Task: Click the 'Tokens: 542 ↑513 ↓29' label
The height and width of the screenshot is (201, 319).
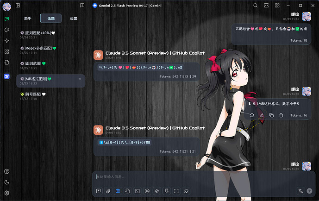Action: point(178,76)
